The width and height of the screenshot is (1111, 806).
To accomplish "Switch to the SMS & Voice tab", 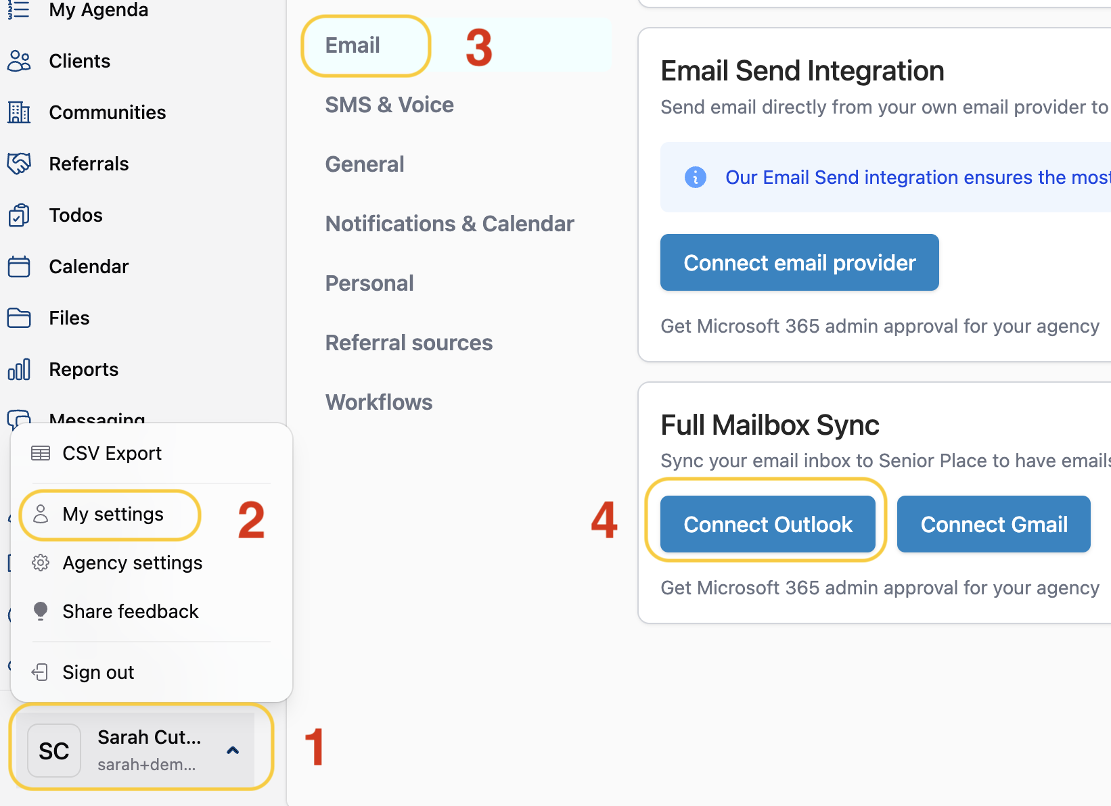I will point(389,105).
